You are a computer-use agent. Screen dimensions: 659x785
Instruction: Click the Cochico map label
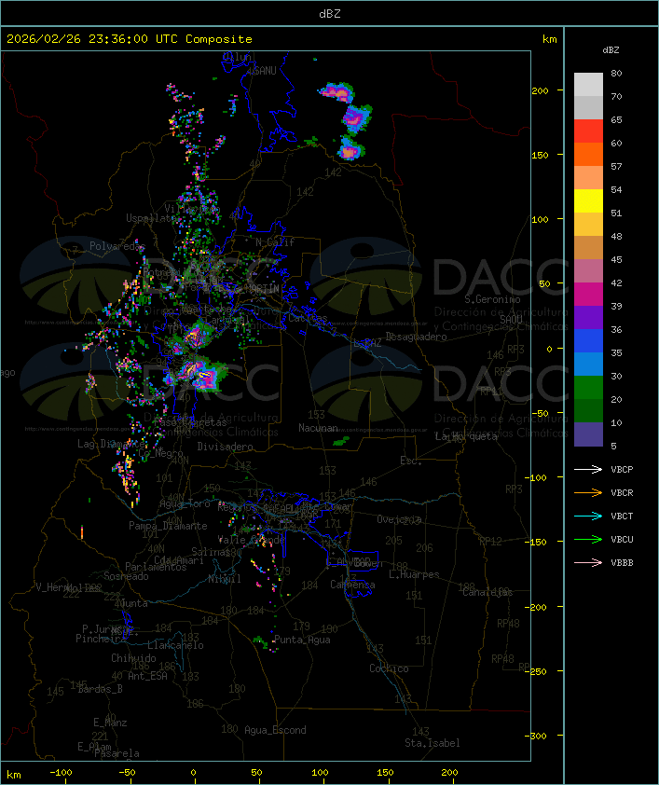(x=389, y=668)
